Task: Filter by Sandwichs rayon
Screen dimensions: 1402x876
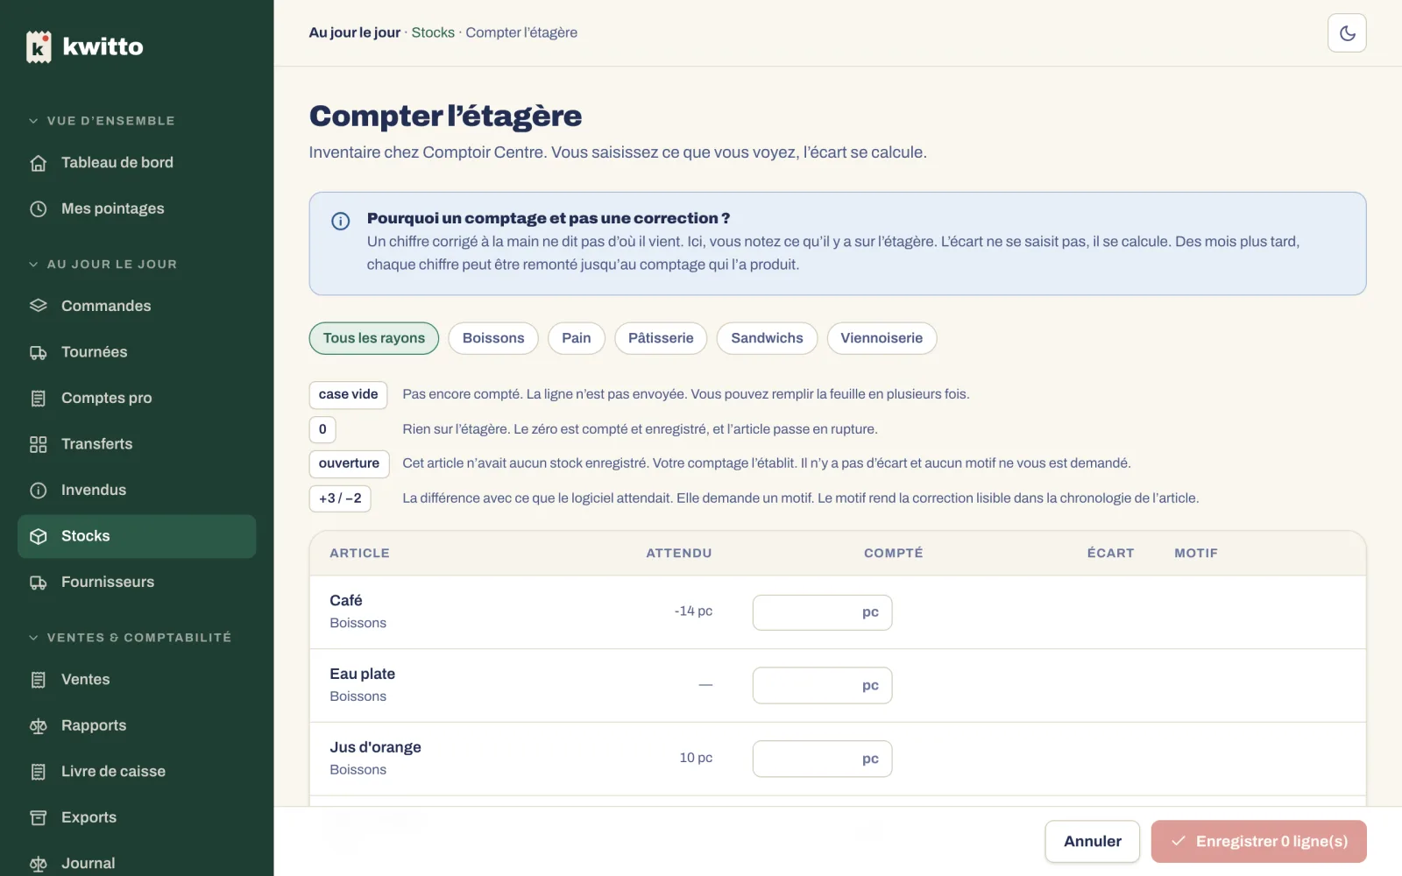Action: [767, 338]
